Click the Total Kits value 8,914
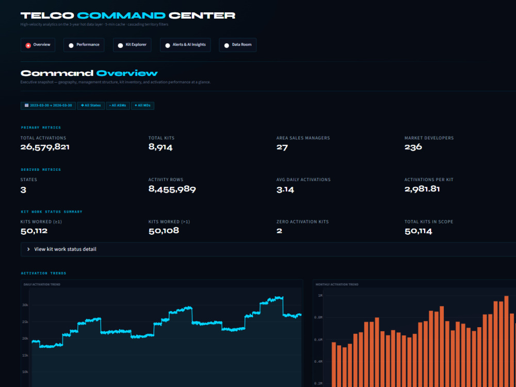 (x=160, y=147)
